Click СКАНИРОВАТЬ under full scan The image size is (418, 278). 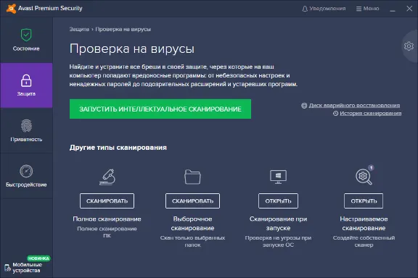pyautogui.click(x=107, y=201)
